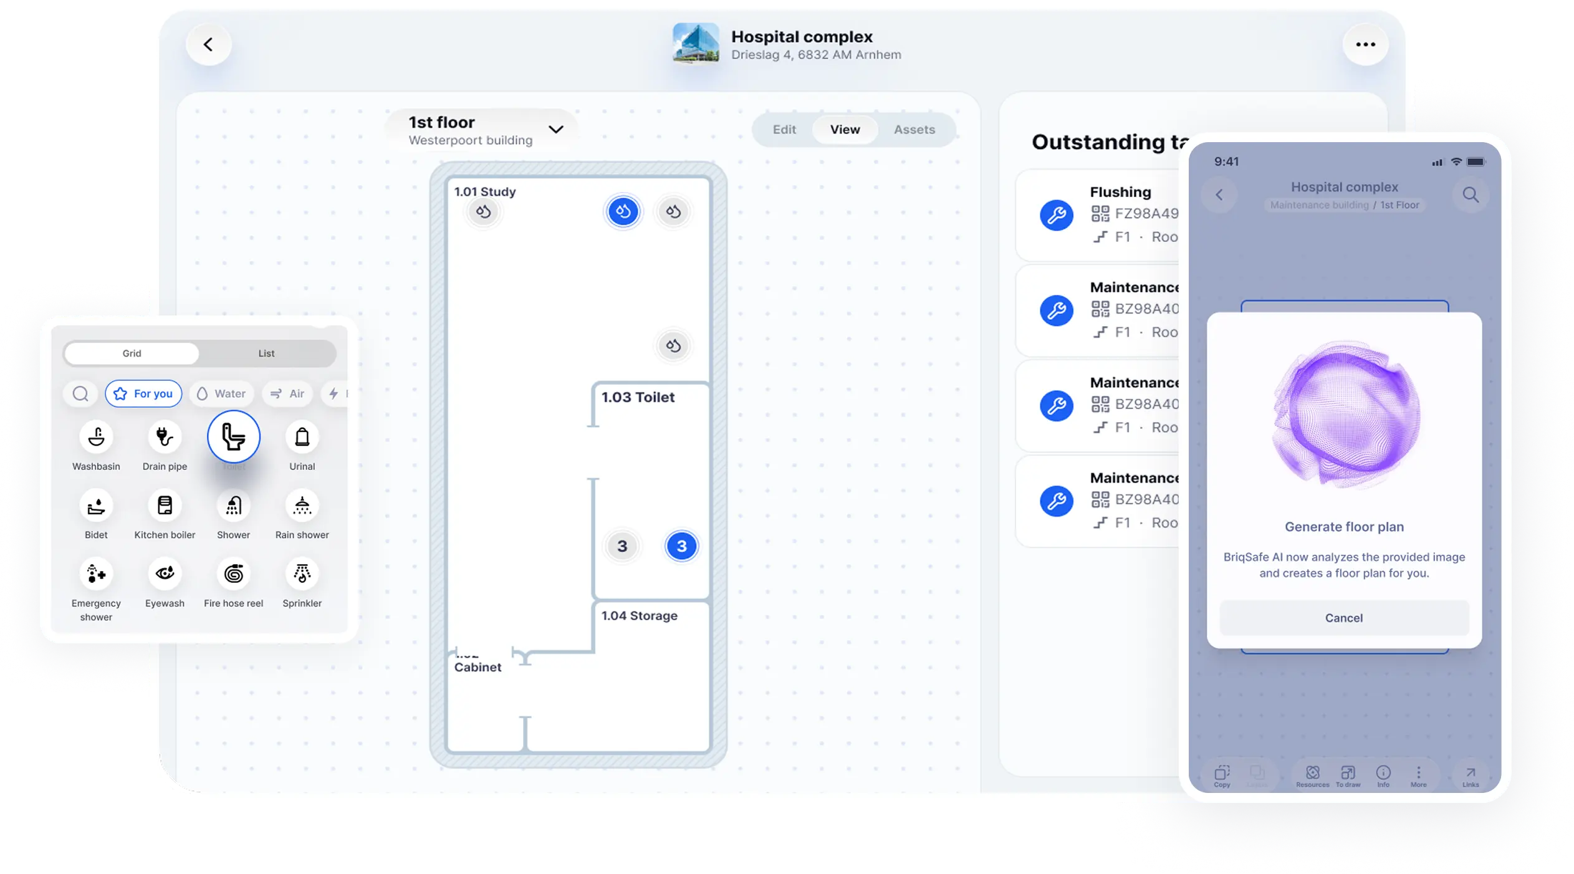Select the Washbasin asset icon
This screenshot has width=1574, height=874.
pos(96,437)
